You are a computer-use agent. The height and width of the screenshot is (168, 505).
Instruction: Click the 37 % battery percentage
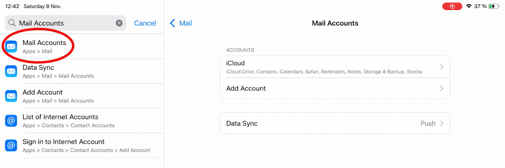481,6
